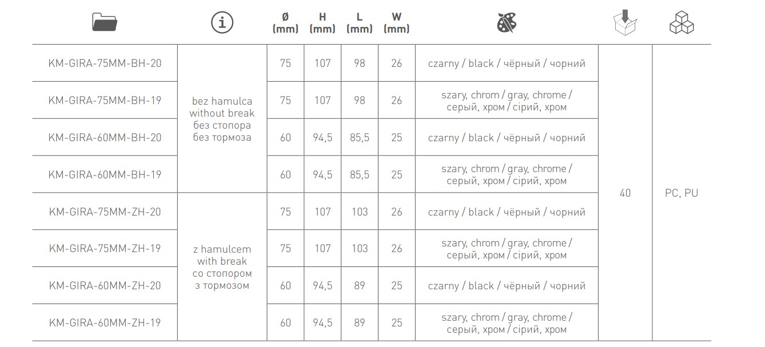Select the H (mm) column header

(322, 23)
